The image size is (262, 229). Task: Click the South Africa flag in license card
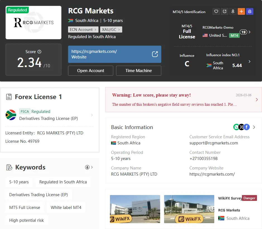[11, 115]
